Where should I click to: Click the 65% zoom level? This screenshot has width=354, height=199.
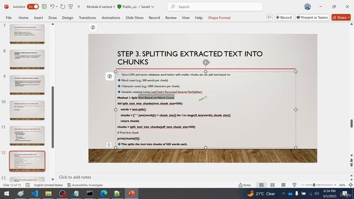point(342,185)
